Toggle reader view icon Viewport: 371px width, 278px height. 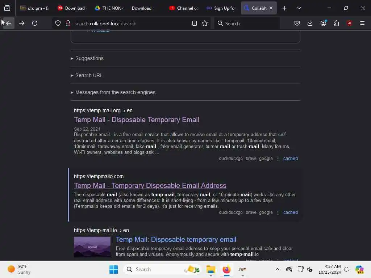[x=195, y=23]
